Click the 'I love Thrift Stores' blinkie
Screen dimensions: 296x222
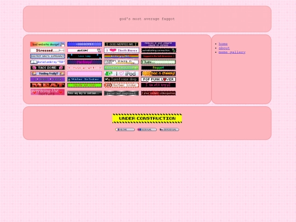121,50
